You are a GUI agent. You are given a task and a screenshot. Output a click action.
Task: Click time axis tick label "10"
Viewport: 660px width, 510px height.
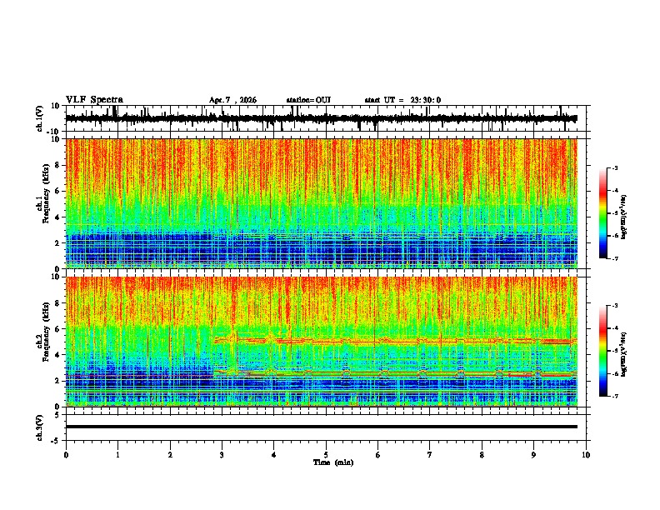point(586,455)
